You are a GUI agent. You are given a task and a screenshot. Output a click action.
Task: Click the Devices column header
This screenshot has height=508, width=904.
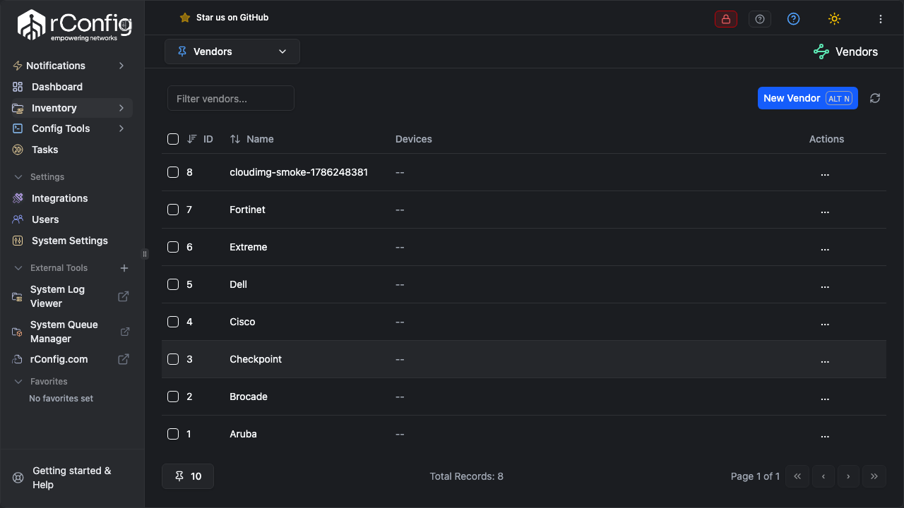click(414, 139)
